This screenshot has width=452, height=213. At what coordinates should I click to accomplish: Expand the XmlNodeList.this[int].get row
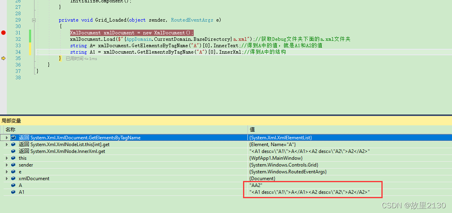coord(7,145)
